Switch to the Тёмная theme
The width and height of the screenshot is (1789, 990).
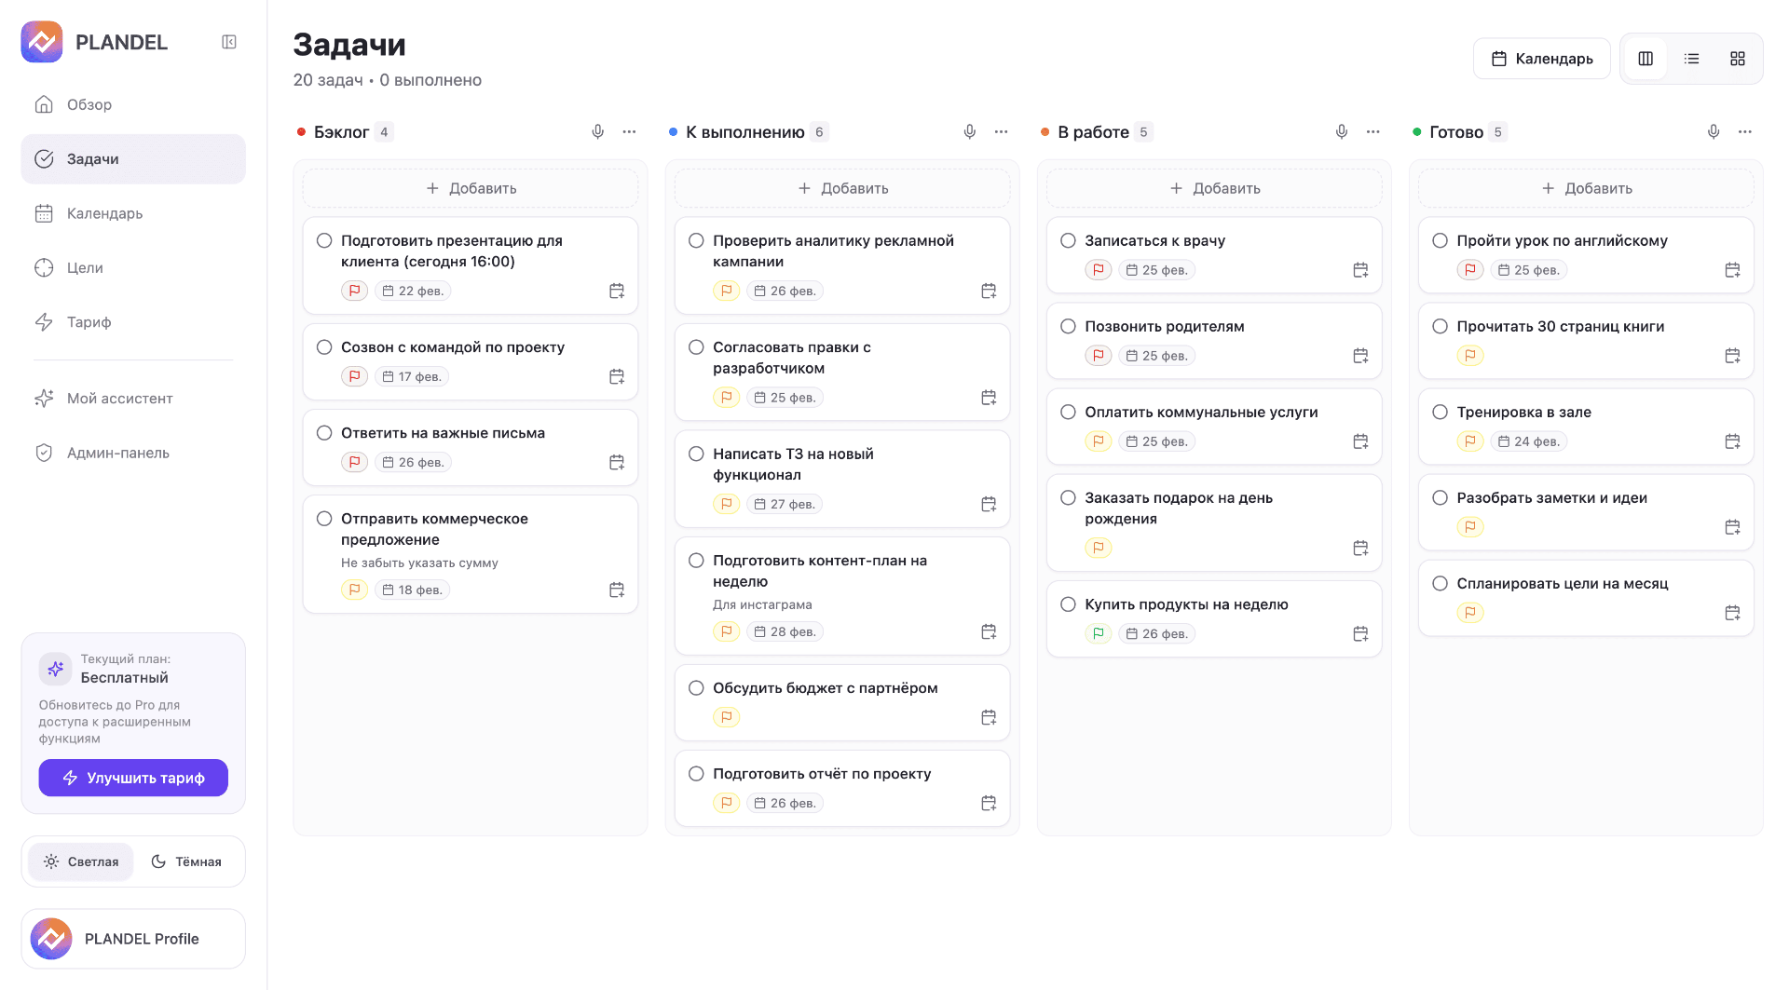[x=187, y=861]
